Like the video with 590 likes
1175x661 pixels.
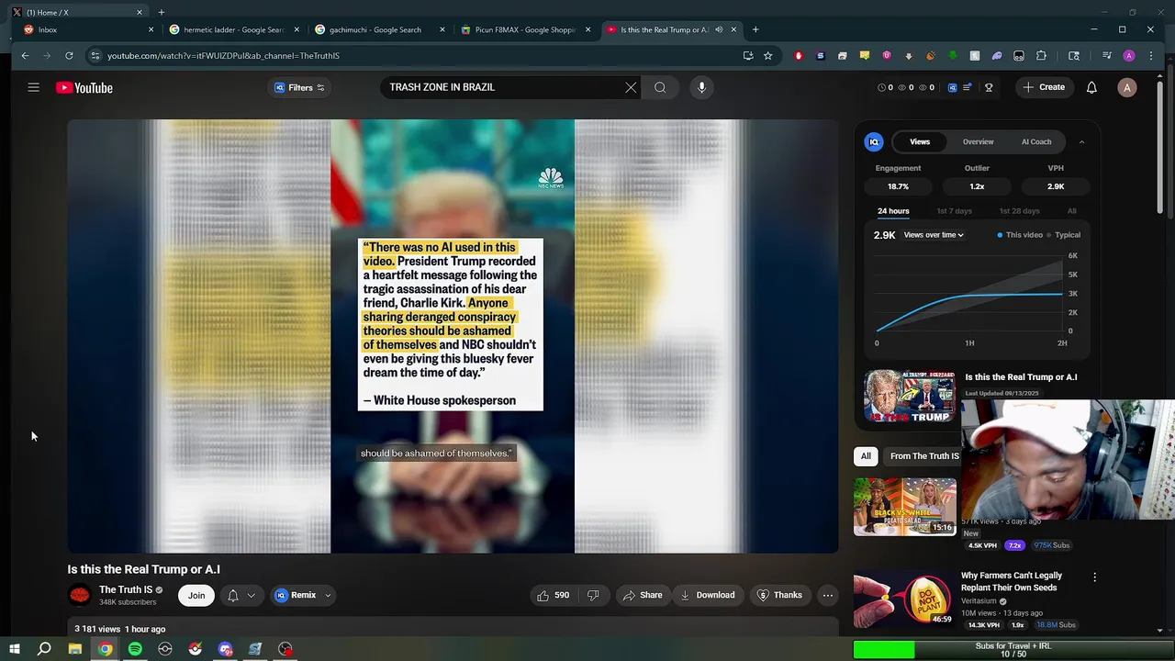point(553,595)
